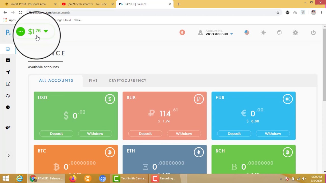Viewport: 326px width, 183px height.
Task: Change language via the US flag icon
Action: coord(247,33)
